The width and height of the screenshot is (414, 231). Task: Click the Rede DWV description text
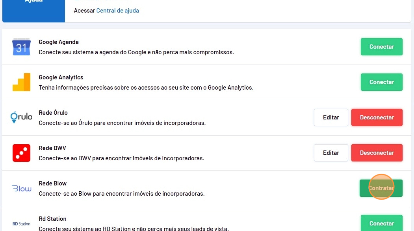[x=121, y=158]
